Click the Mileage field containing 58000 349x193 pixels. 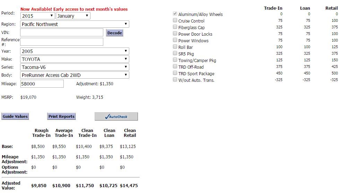[42, 84]
